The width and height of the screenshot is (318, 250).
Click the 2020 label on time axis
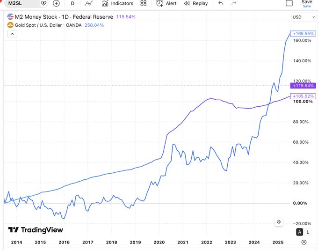(159, 243)
